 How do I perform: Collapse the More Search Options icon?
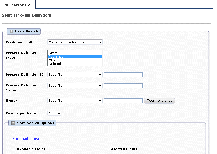(x=13, y=123)
